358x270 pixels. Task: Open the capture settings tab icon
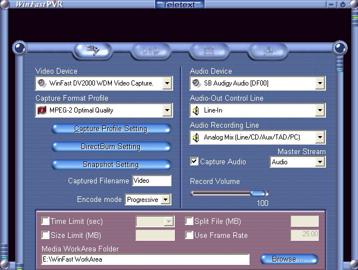tap(93, 51)
